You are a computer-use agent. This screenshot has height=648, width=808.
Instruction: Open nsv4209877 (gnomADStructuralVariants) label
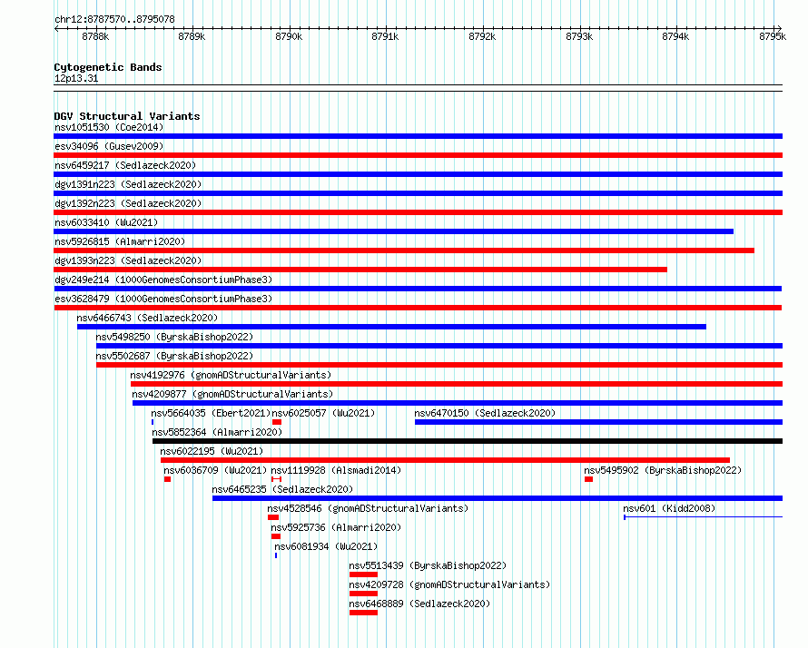[x=232, y=394]
